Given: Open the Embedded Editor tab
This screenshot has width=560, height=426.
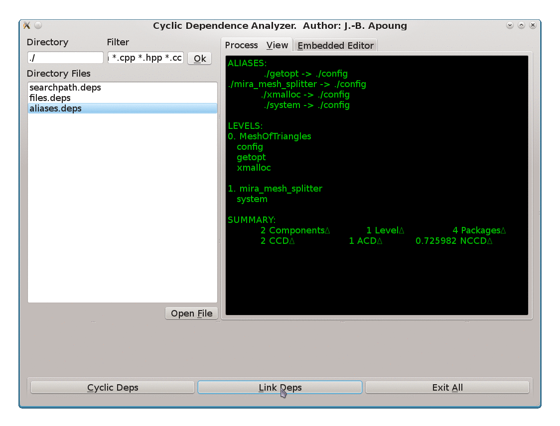Looking at the screenshot, I should [335, 45].
